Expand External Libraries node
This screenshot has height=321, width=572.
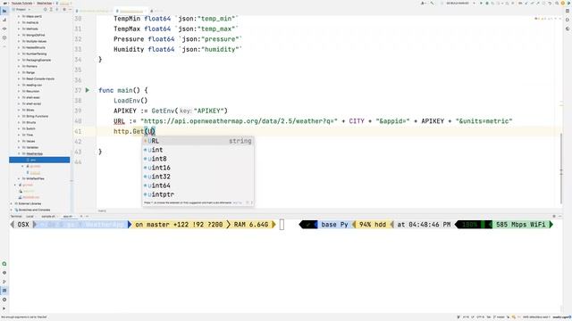pyautogui.click(x=12, y=203)
